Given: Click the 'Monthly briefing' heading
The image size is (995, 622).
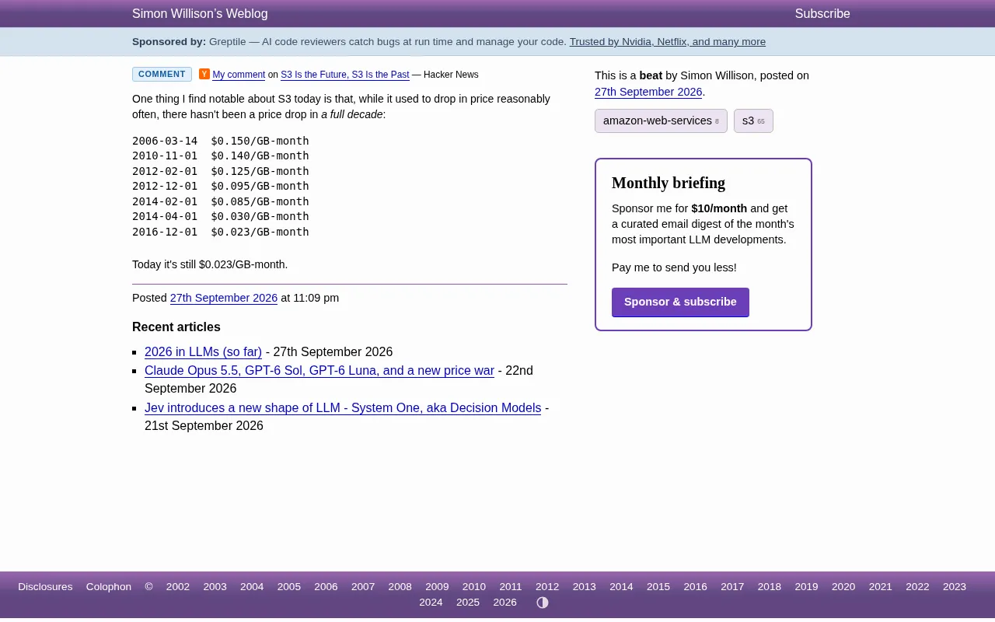Looking at the screenshot, I should click(669, 183).
